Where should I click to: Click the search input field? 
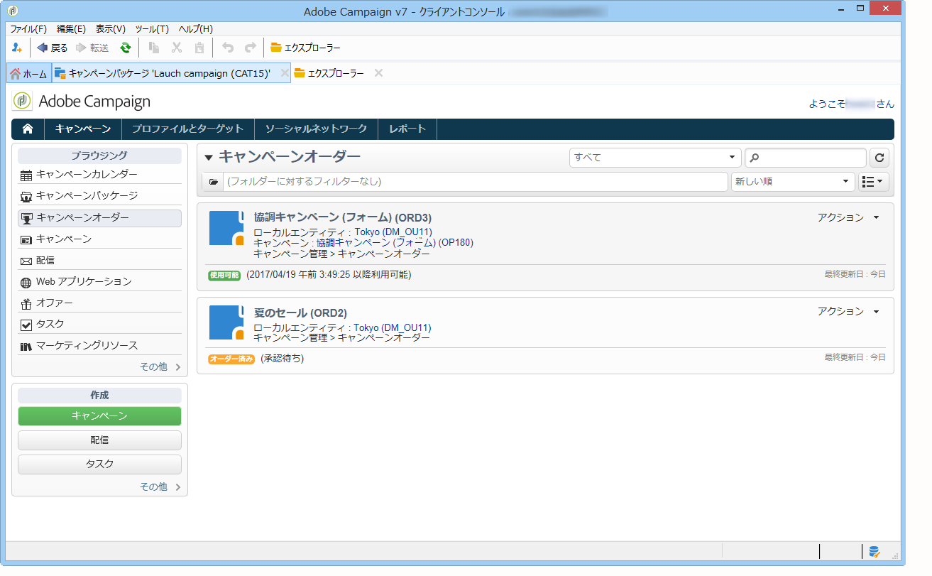[806, 158]
